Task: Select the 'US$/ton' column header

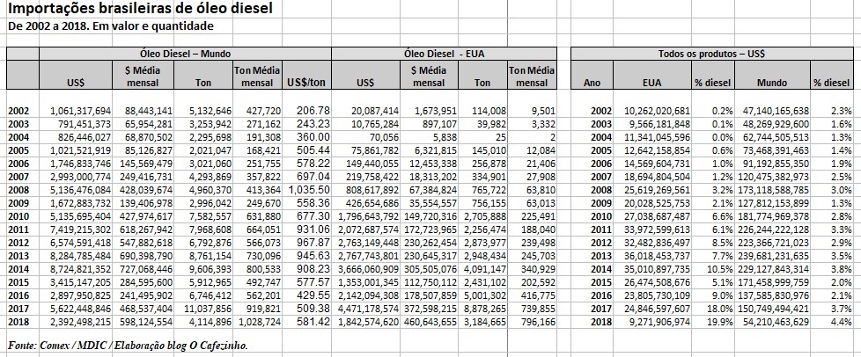Action: pos(307,84)
